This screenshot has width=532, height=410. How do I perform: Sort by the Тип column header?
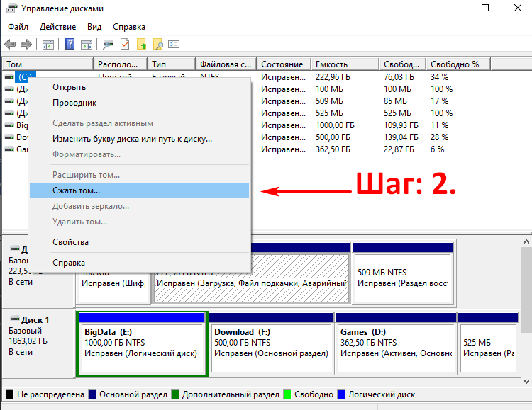tap(172, 64)
